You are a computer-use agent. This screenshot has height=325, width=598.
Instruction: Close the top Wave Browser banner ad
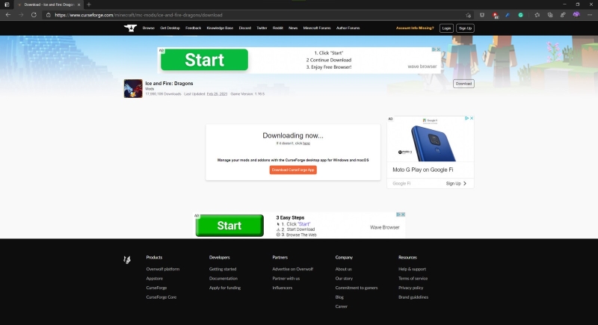click(x=439, y=49)
